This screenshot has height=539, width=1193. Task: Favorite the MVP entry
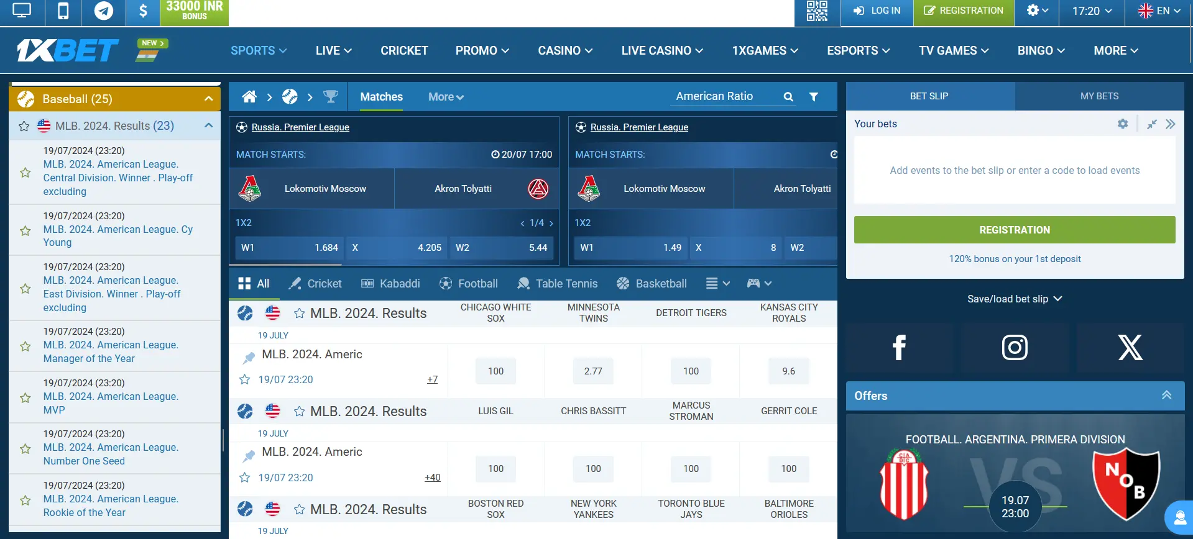coord(25,397)
